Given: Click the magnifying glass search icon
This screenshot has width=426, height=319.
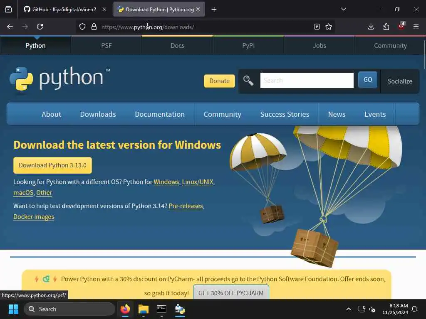Looking at the screenshot, I should (x=248, y=81).
